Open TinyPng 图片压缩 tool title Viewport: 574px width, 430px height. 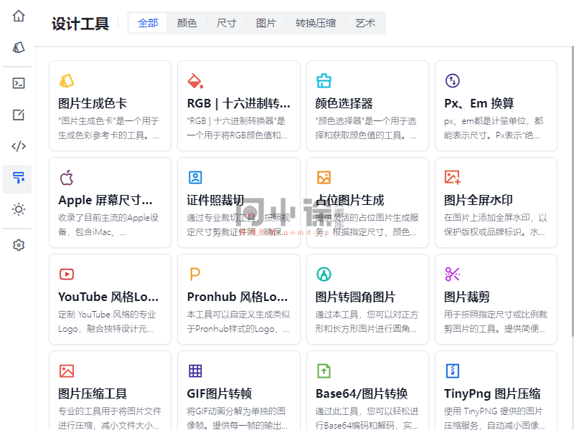tap(492, 393)
